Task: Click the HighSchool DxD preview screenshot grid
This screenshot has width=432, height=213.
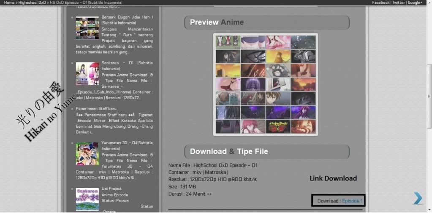Action: (x=266, y=84)
